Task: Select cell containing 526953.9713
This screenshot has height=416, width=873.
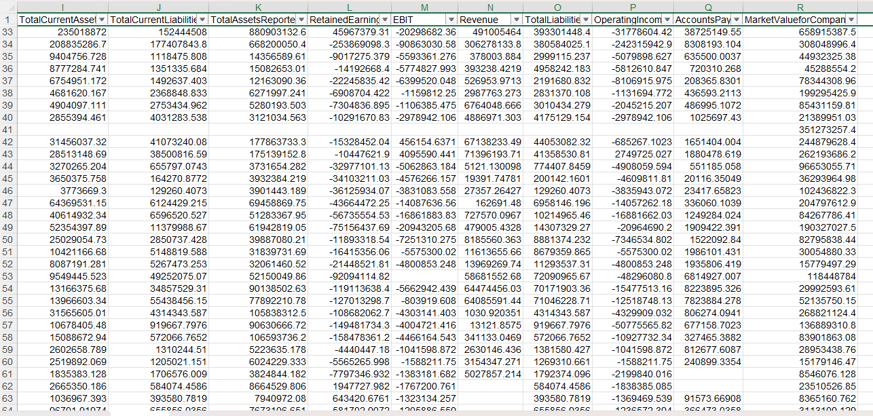Action: pyautogui.click(x=490, y=81)
